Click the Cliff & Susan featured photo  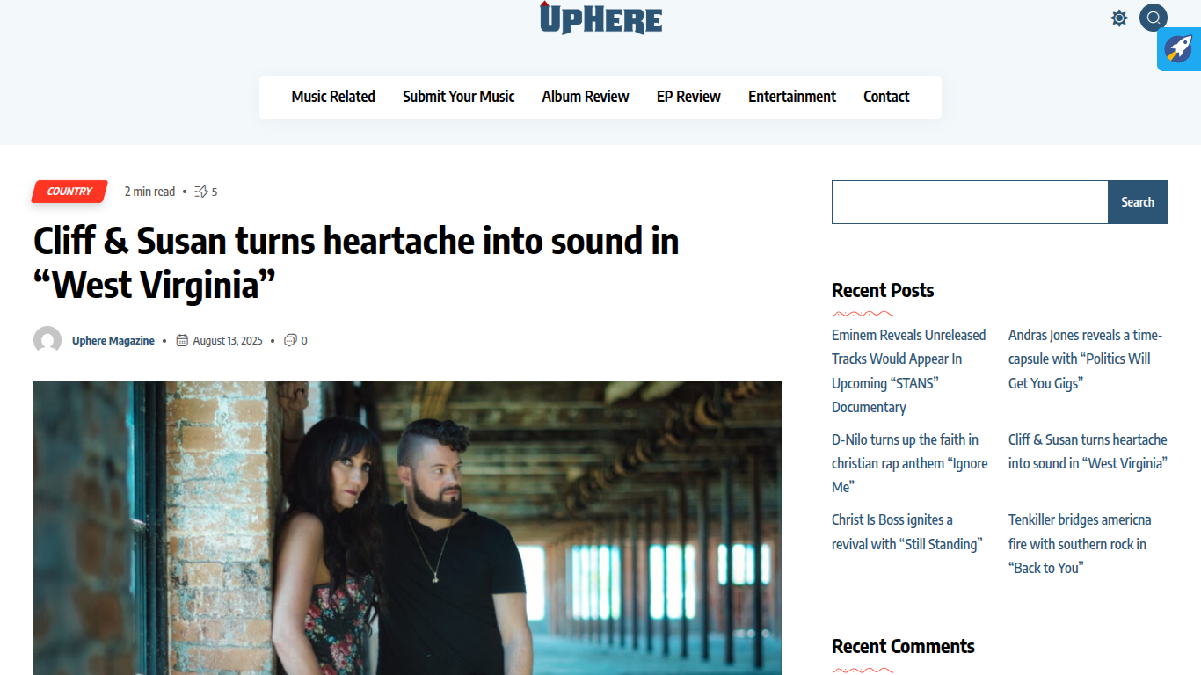point(408,527)
